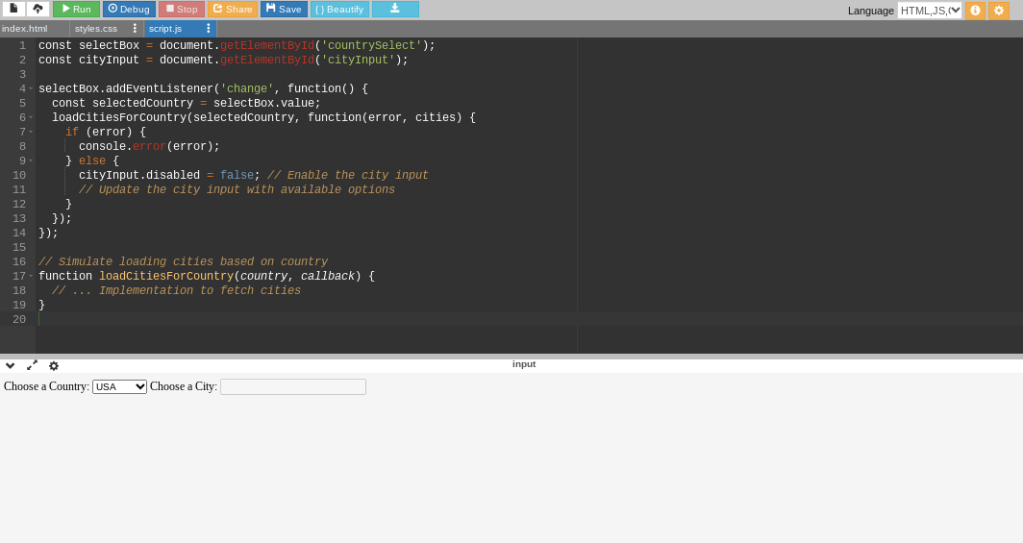This screenshot has height=543, width=1023.
Task: Open the Choose a Country dropdown
Action: click(119, 386)
